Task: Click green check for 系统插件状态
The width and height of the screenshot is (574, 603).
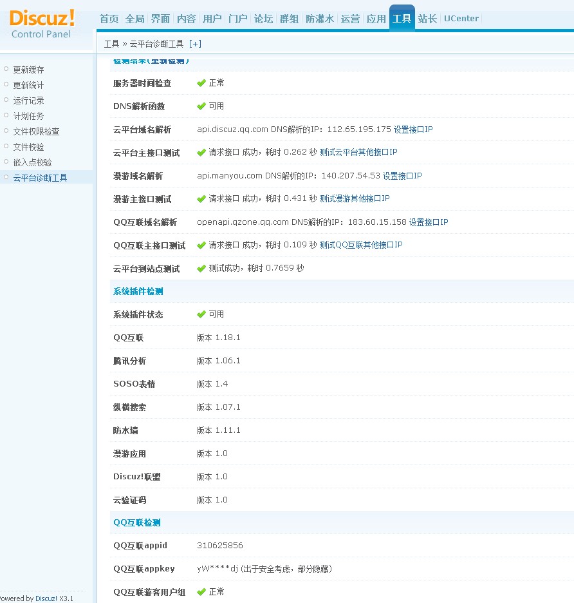Action: (x=201, y=314)
